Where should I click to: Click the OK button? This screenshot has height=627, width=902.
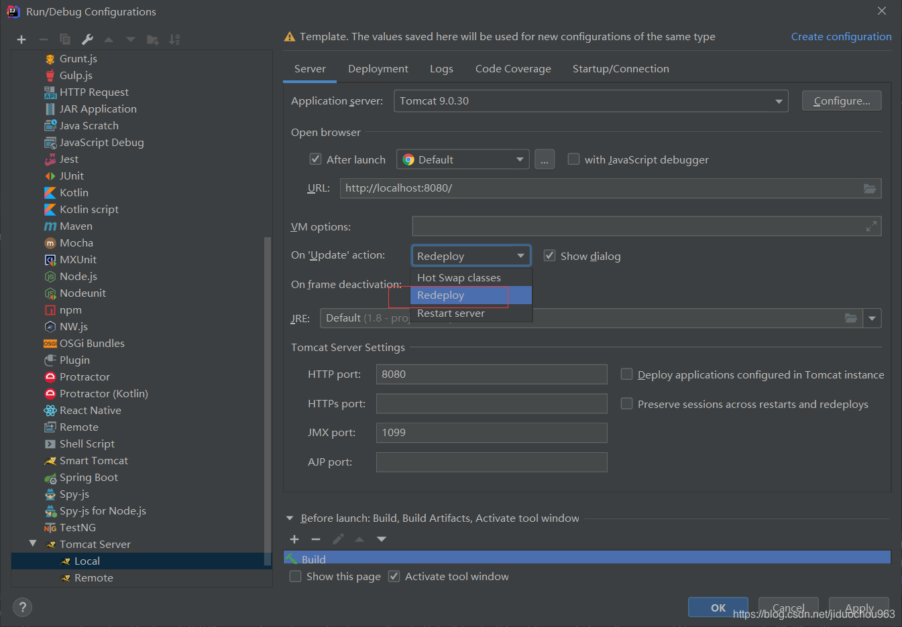tap(718, 608)
